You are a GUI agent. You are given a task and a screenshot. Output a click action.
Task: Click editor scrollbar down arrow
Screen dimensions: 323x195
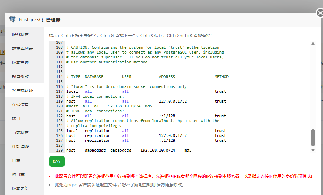[x=313, y=150]
